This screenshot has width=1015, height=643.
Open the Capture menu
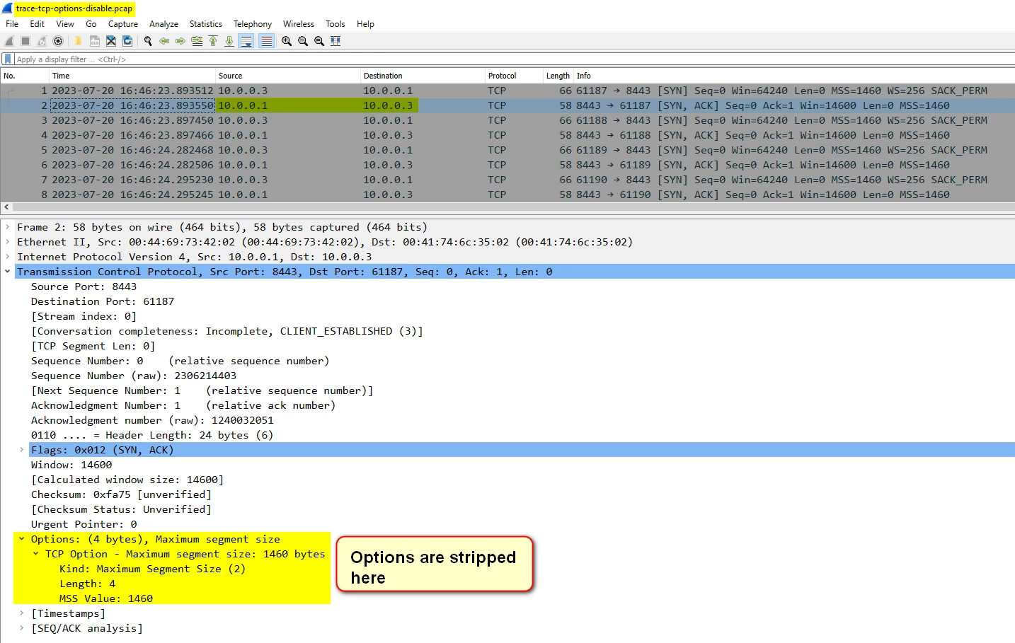123,24
